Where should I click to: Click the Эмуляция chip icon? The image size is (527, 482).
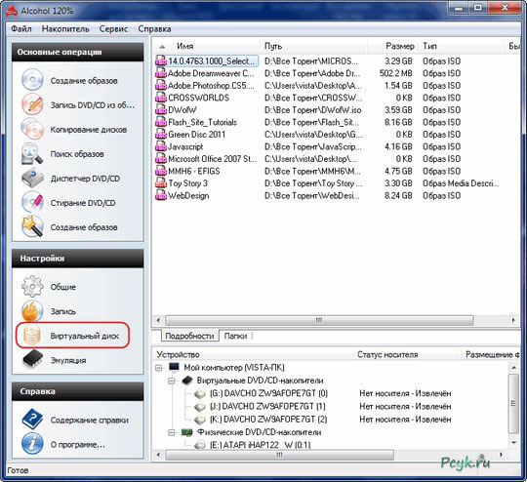click(32, 359)
